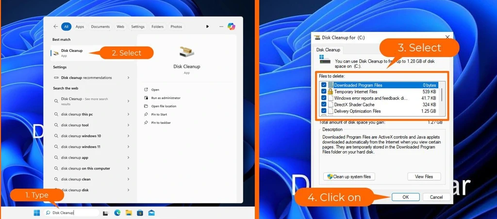Expand chevron for 'disk cleanup windows 10'
This screenshot has height=219, width=497.
tap(128, 136)
